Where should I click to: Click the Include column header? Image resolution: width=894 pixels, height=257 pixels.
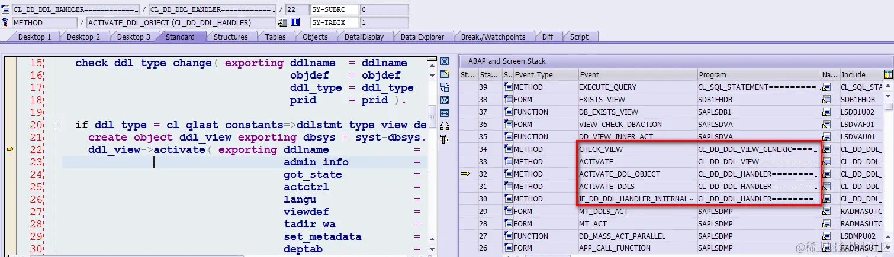tap(861, 75)
